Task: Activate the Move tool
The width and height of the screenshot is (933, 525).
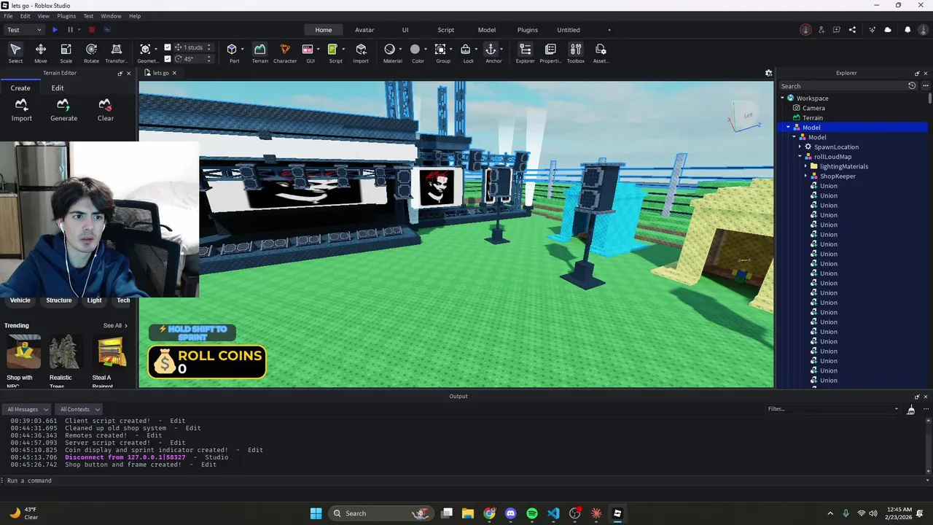Action: (x=41, y=52)
